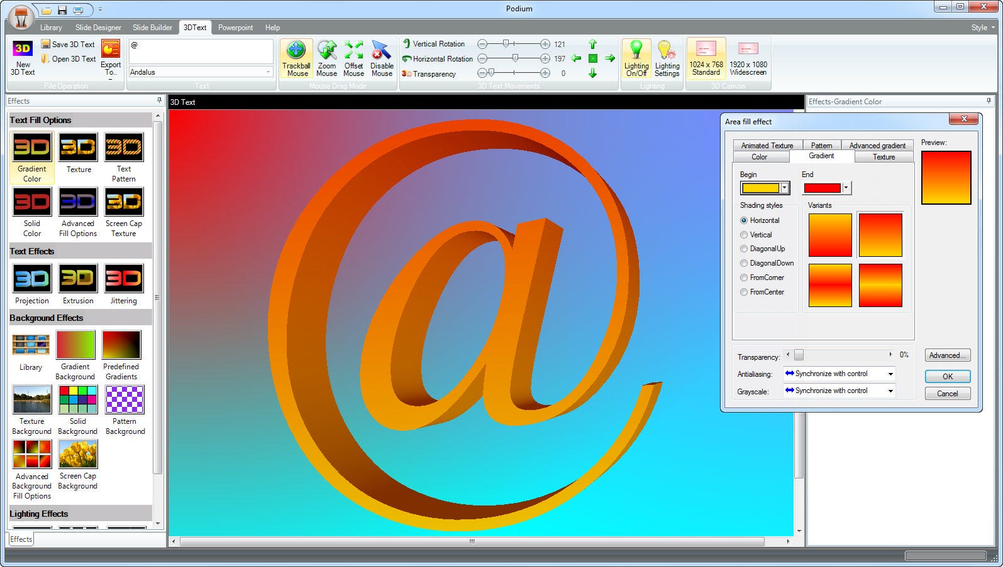Switch to Advanced gradient tab
Screen dimensions: 1003x567
point(877,145)
